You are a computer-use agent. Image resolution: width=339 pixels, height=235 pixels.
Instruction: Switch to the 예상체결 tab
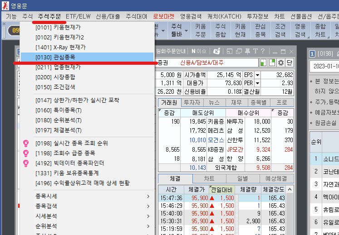point(276,179)
